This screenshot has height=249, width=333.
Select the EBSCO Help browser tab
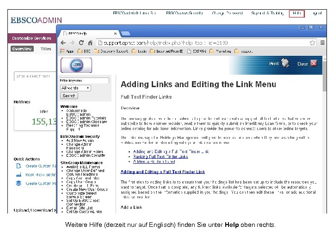pyautogui.click(x=88, y=34)
